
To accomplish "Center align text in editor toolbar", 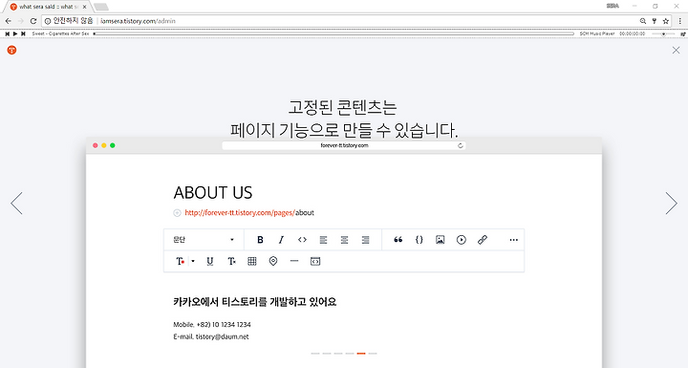I will (344, 240).
